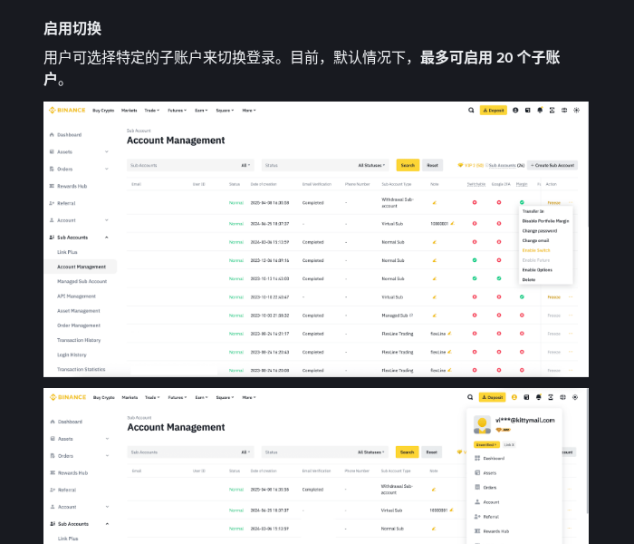Screen dimensions: 634x544
Task: Click Rewards Hub icon in upper screenshot sidebar
Action: point(52,186)
